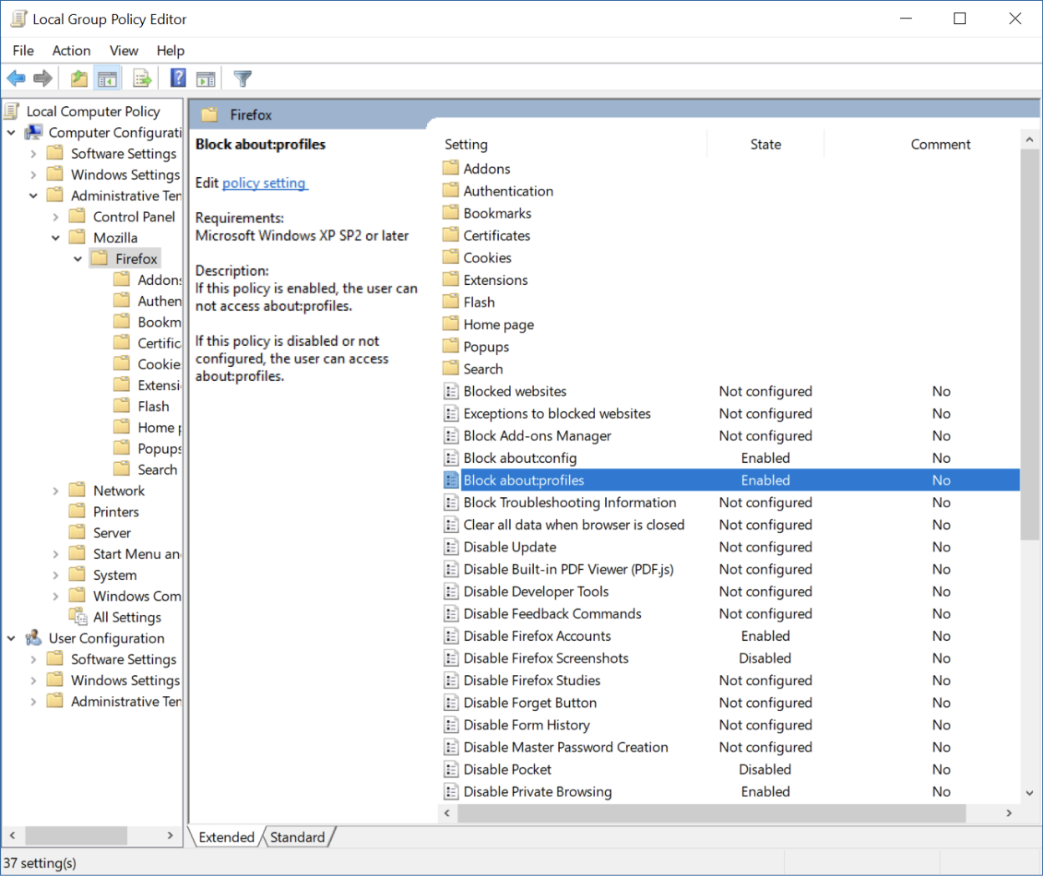The width and height of the screenshot is (1043, 879).
Task: Click the Disable Update policy icon
Action: point(450,546)
